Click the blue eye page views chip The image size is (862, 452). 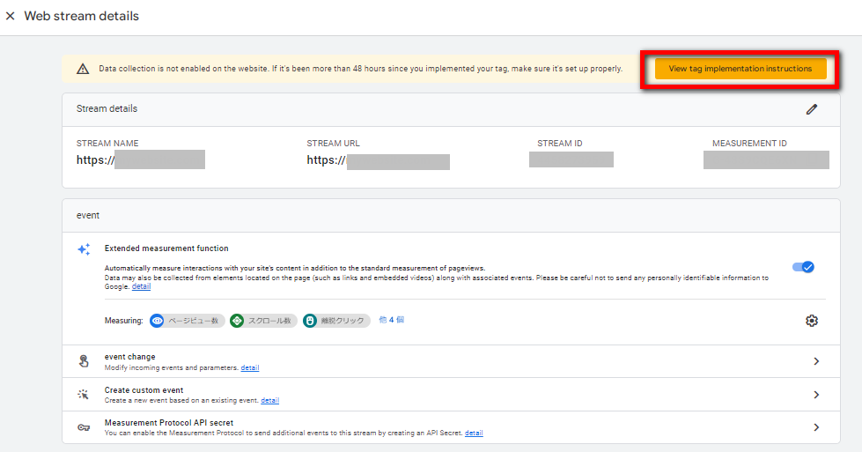click(187, 321)
